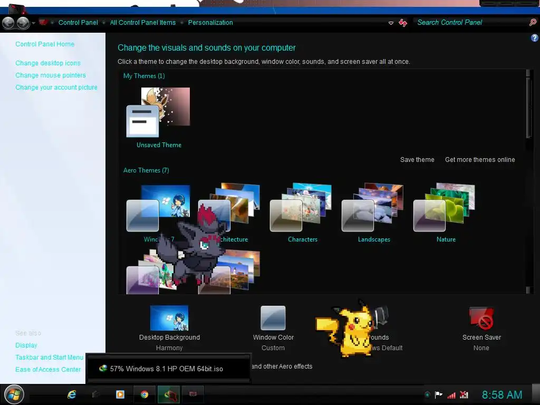This screenshot has width=540, height=405.
Task: Open the address bar history dropdown
Action: click(x=391, y=23)
